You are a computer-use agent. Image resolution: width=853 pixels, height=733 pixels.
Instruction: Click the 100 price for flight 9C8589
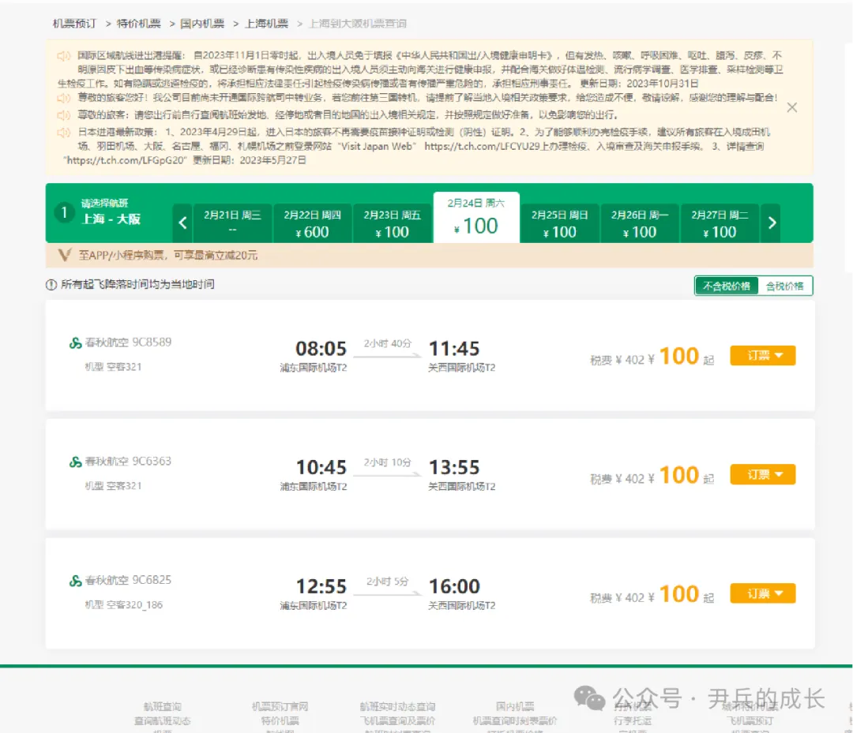pyautogui.click(x=679, y=357)
